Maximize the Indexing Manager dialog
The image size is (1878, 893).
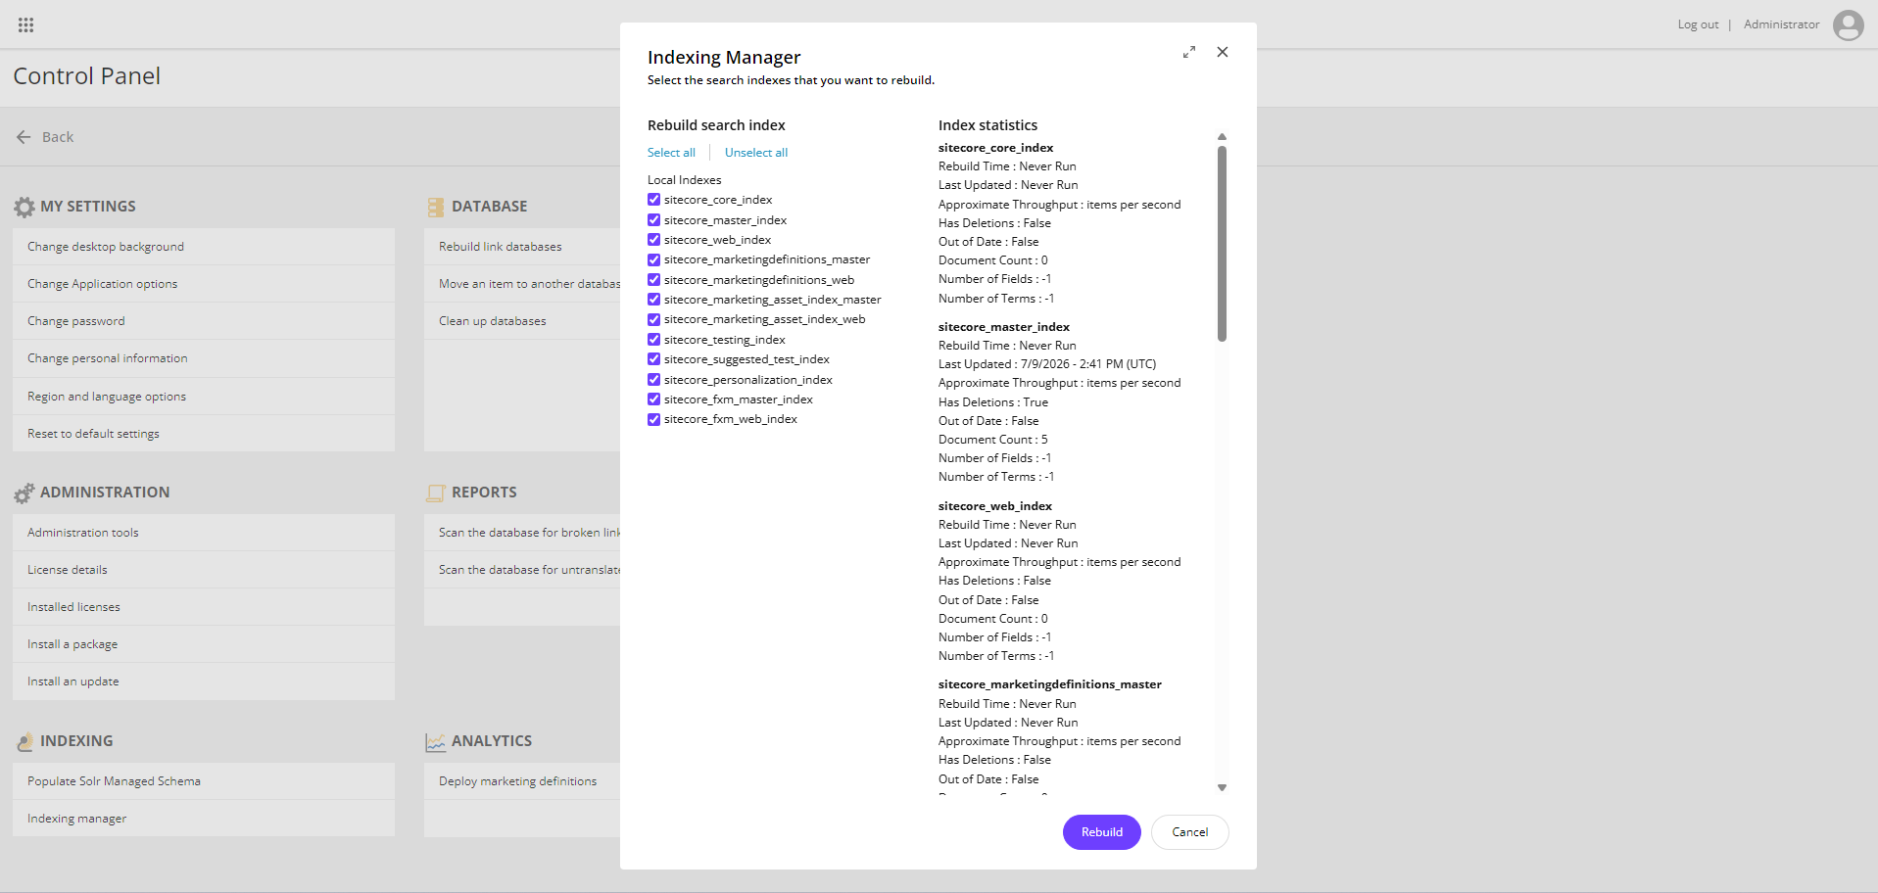pyautogui.click(x=1188, y=52)
